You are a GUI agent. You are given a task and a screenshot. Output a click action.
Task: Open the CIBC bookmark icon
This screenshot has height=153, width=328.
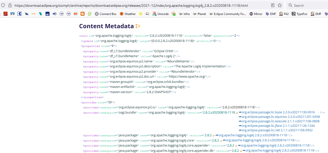(5, 14)
